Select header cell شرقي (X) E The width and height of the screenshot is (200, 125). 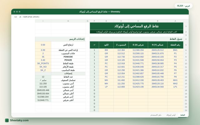pyautogui.click(x=138, y=45)
